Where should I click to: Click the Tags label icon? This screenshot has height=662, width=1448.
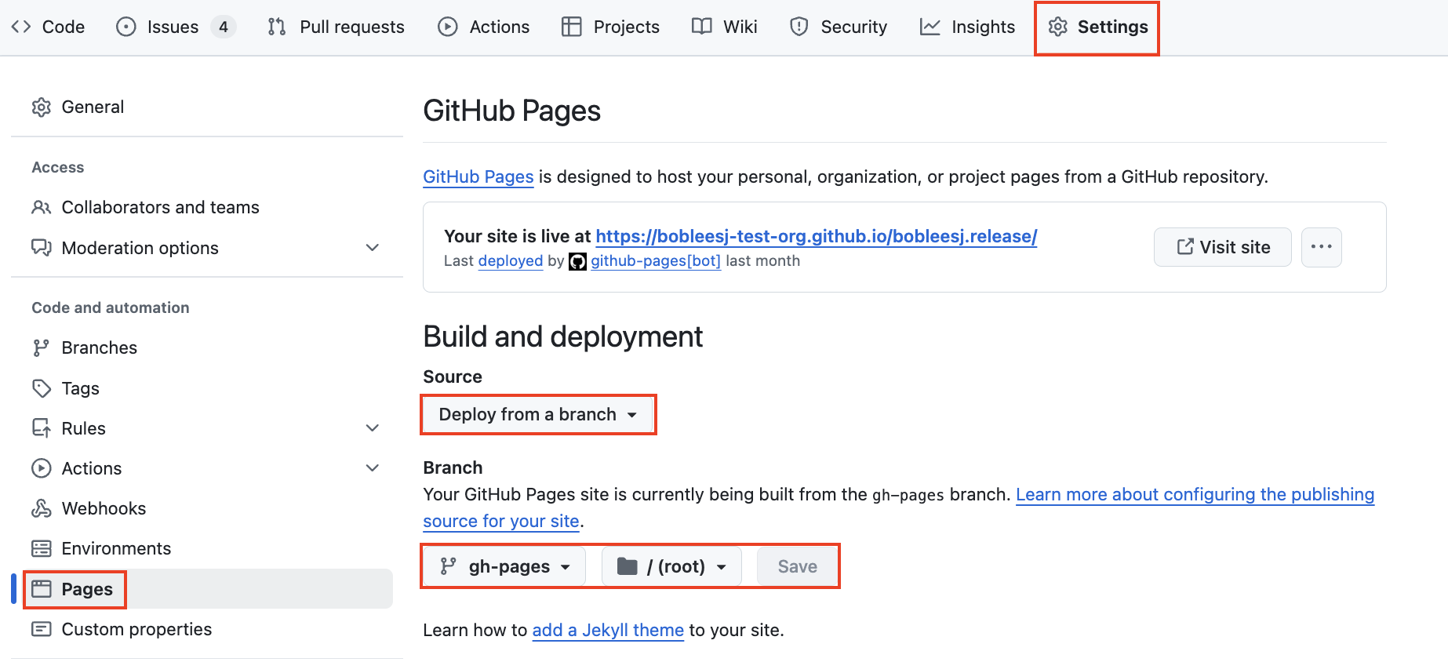click(x=42, y=388)
